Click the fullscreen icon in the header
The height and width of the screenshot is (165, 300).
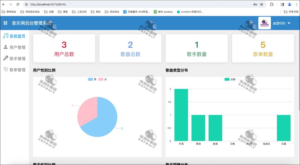pyautogui.click(x=251, y=23)
